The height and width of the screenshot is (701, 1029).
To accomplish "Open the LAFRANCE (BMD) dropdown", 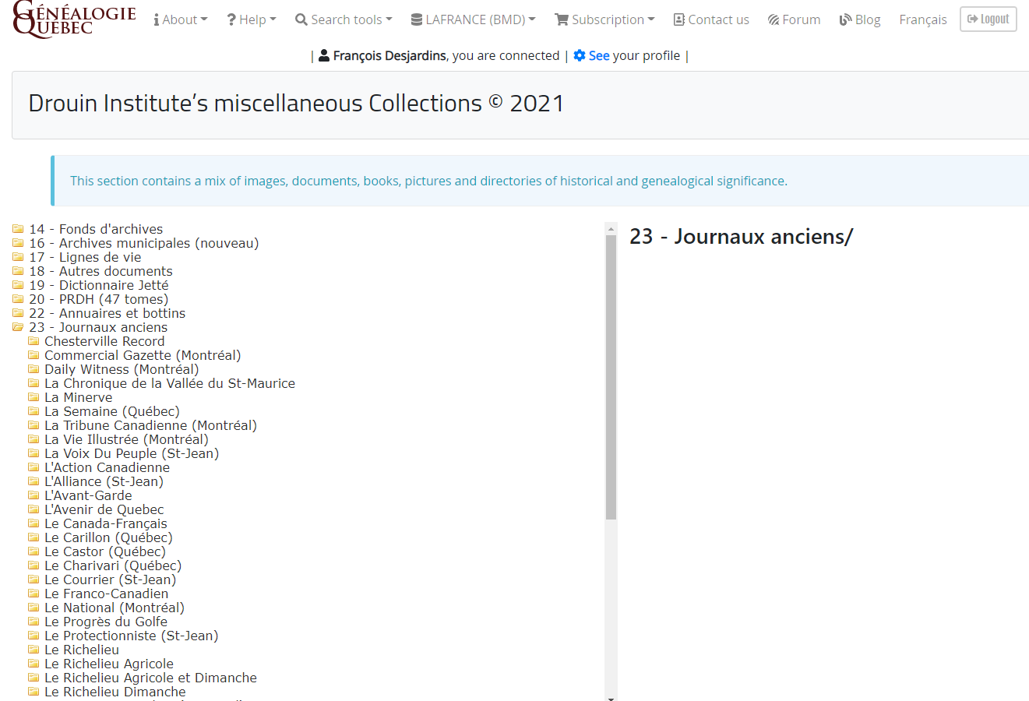I will coord(474,19).
